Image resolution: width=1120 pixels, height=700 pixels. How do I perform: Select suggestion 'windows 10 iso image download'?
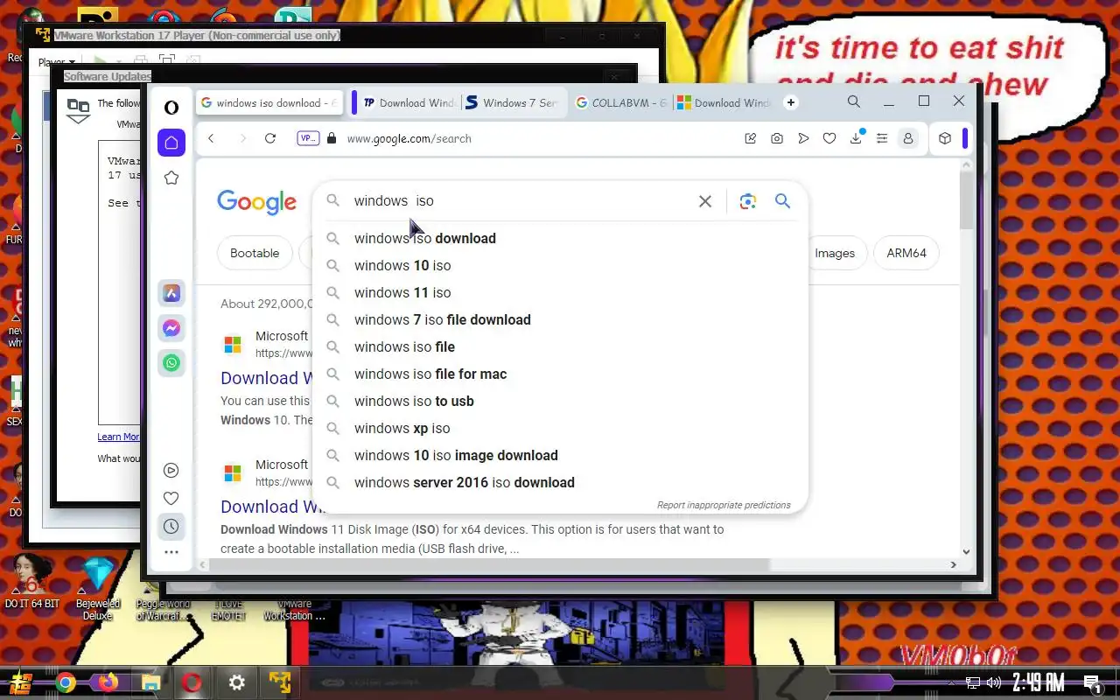click(x=560, y=455)
